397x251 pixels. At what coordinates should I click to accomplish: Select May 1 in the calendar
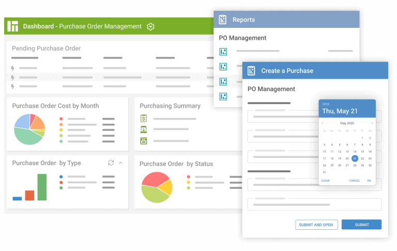[362, 138]
